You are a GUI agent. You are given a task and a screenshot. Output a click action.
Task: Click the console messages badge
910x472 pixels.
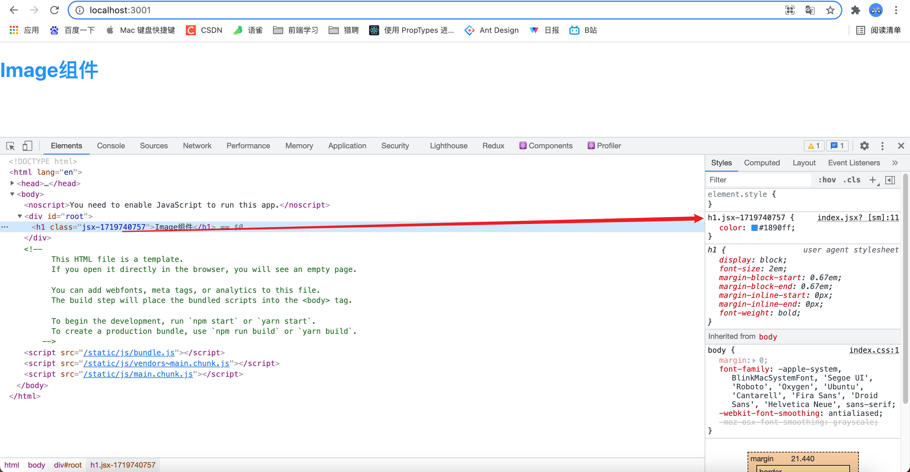click(837, 146)
